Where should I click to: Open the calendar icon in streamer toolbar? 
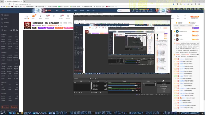pyautogui.click(x=47, y=16)
